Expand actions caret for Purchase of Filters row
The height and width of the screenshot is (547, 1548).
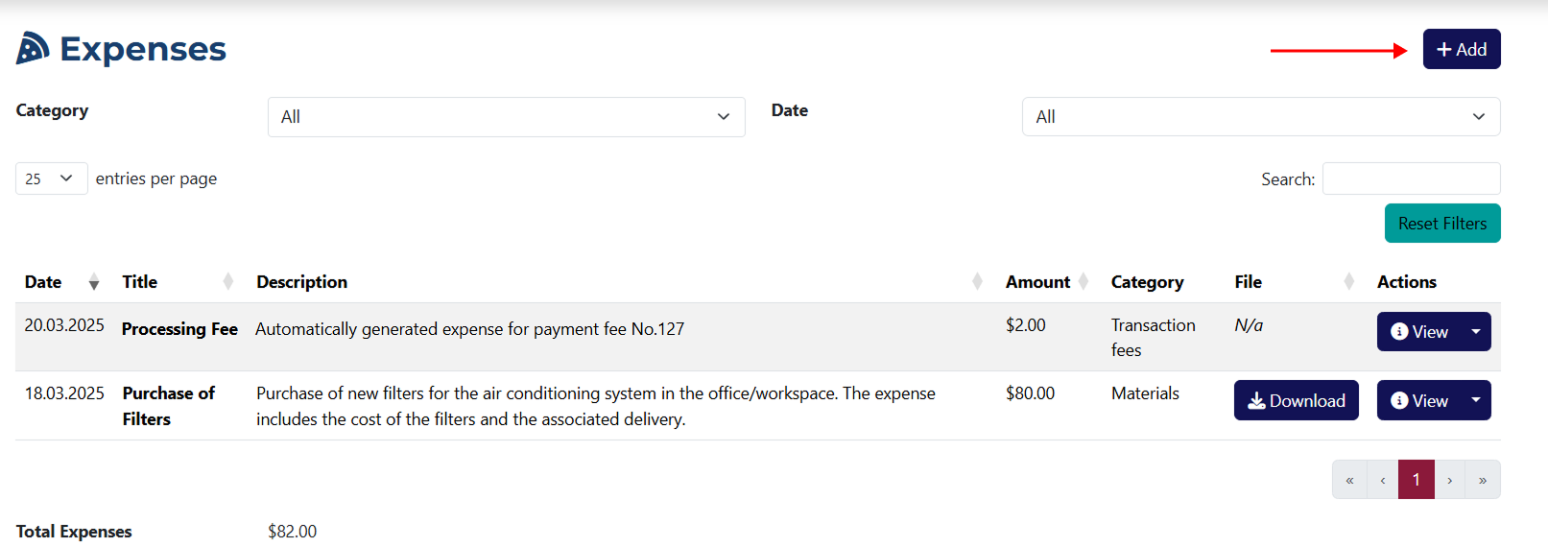click(x=1475, y=401)
